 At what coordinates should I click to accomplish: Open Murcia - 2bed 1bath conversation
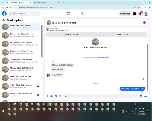21,69
